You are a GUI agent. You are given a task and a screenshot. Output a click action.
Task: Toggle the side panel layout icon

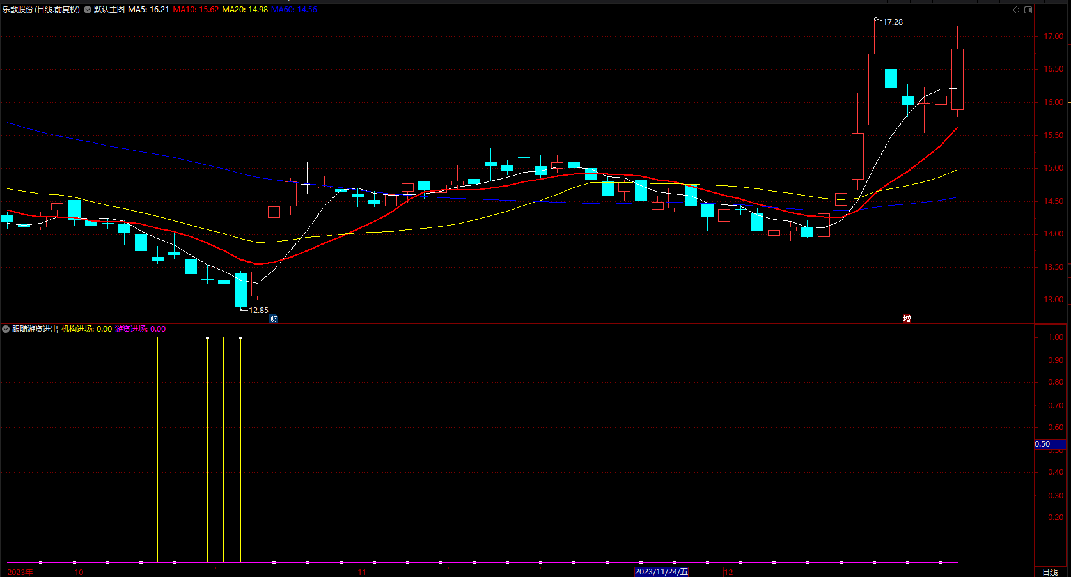(1028, 10)
